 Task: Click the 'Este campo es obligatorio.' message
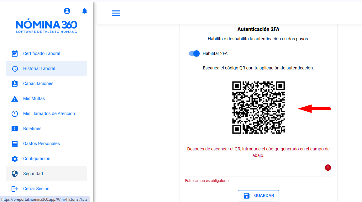(207, 181)
